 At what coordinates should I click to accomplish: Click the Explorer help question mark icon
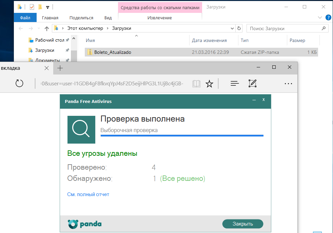click(328, 18)
